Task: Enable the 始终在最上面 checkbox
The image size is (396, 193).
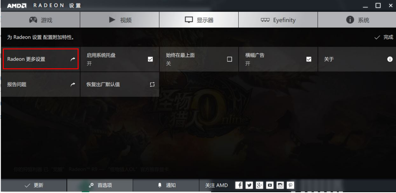Action: point(230,59)
